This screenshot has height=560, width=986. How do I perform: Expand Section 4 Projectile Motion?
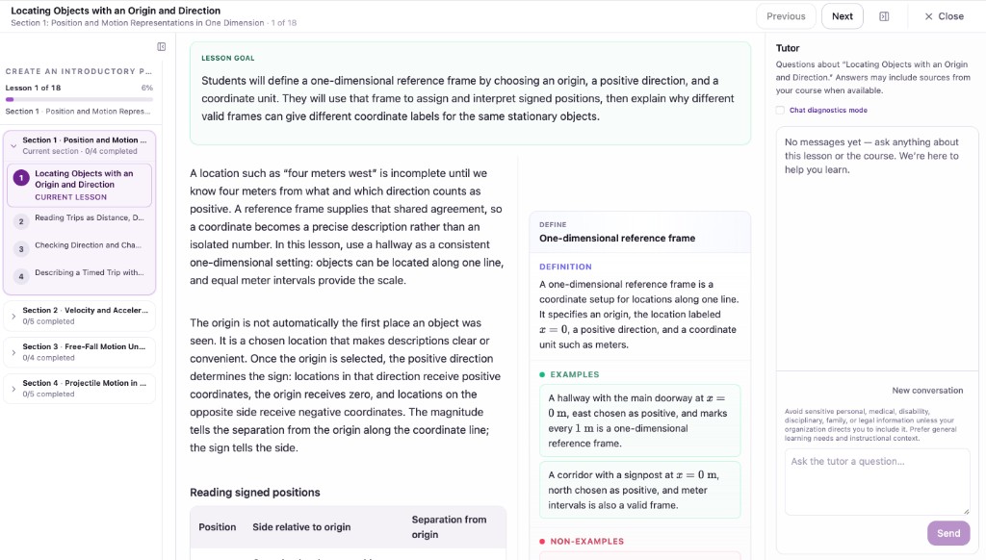(79, 389)
